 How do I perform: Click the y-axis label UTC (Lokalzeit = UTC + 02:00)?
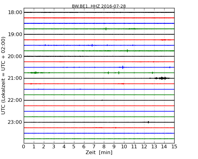3,76
